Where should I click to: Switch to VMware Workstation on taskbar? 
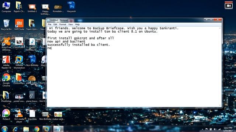coord(47,129)
